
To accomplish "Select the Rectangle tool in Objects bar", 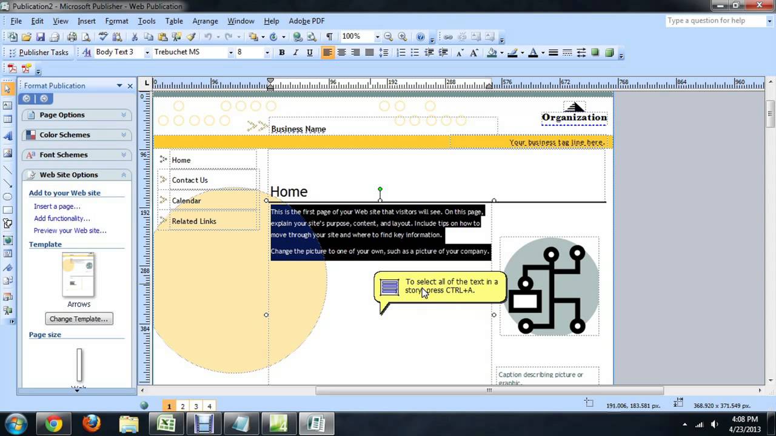I will point(7,210).
